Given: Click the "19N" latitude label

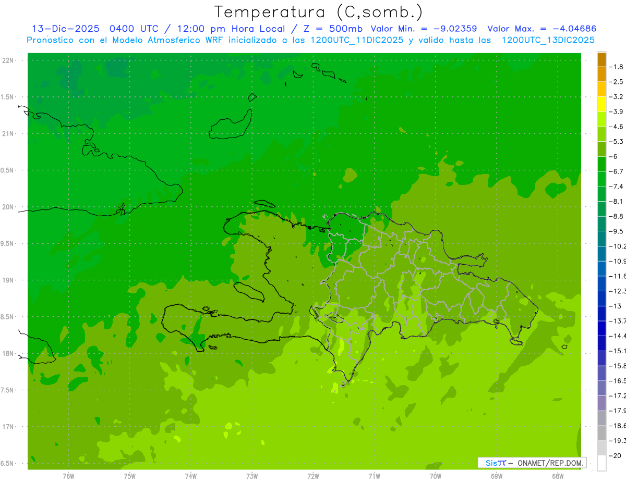Looking at the screenshot, I should [x=8, y=280].
